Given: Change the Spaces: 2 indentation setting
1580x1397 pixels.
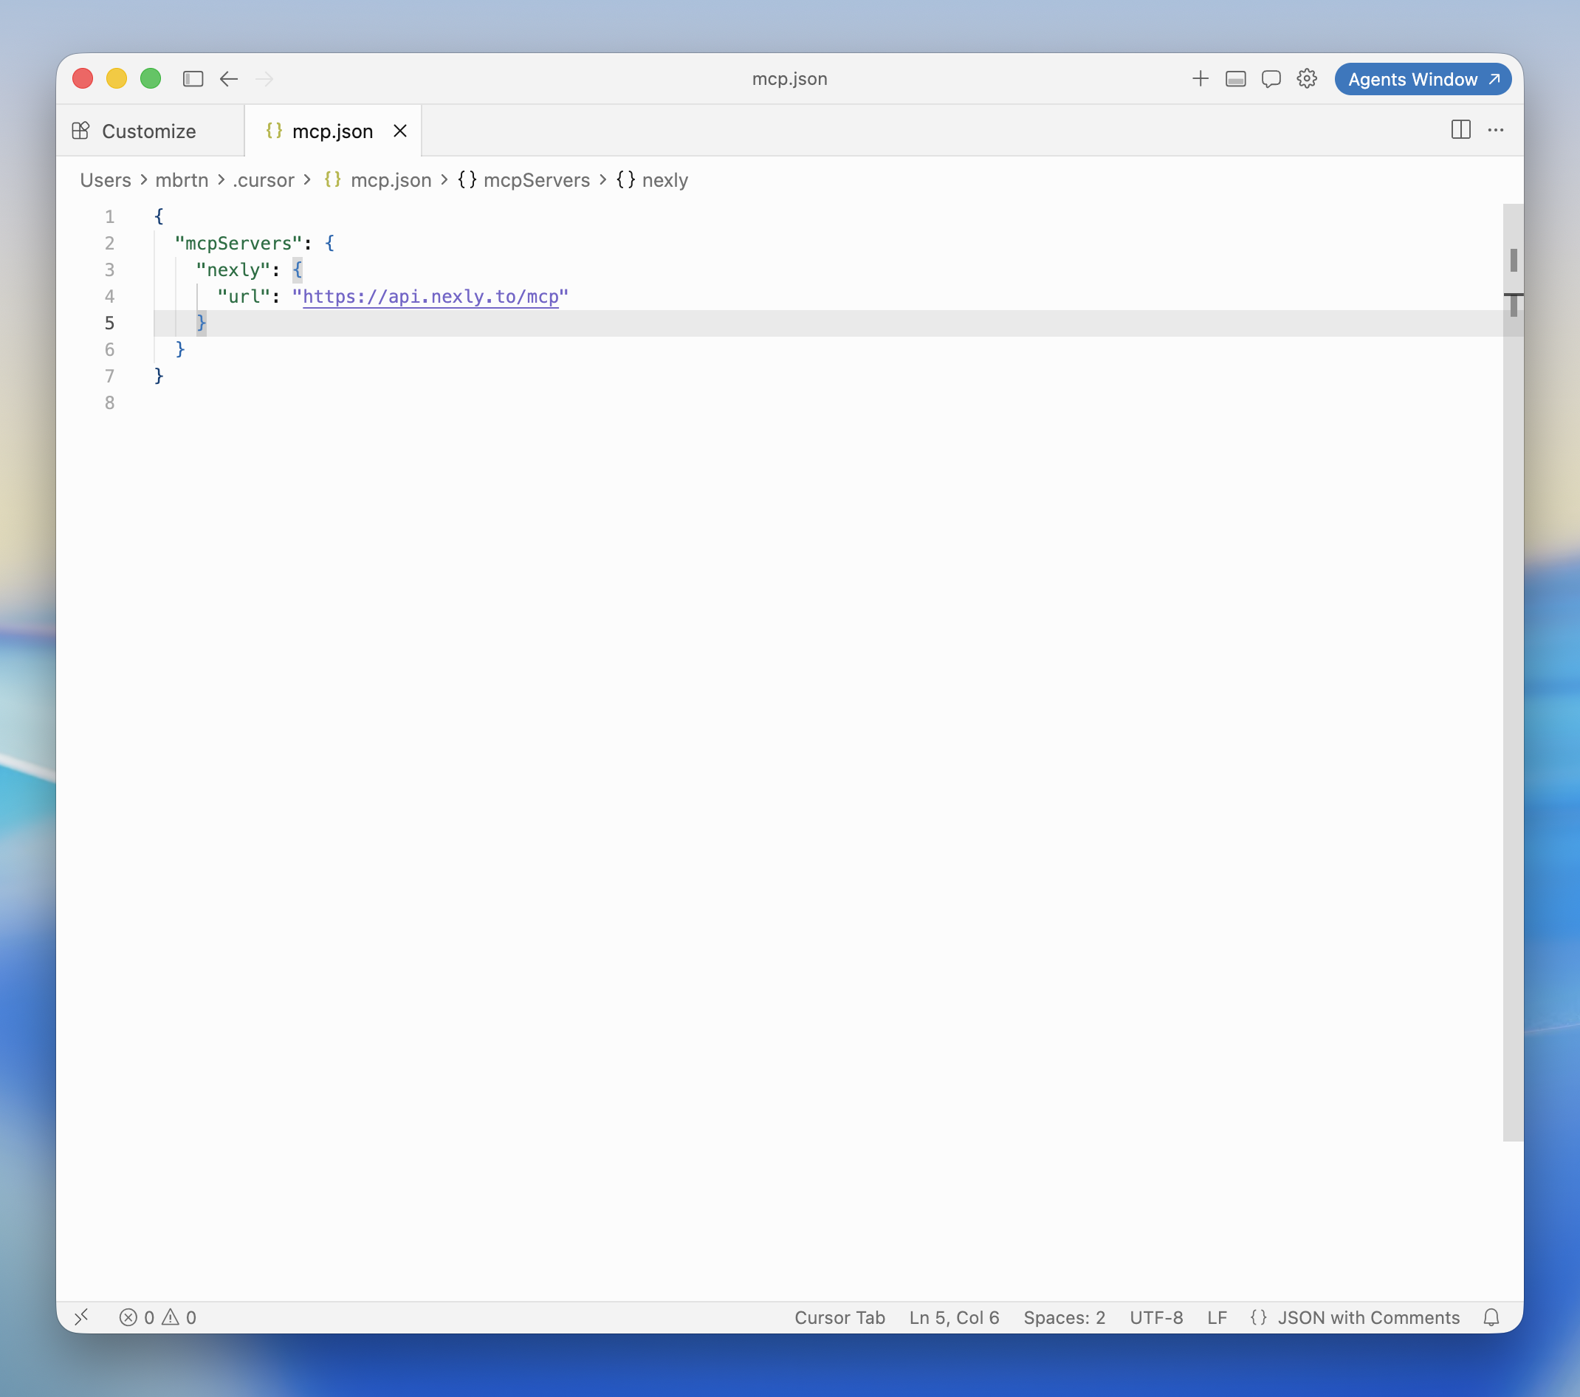Looking at the screenshot, I should click(1065, 1317).
